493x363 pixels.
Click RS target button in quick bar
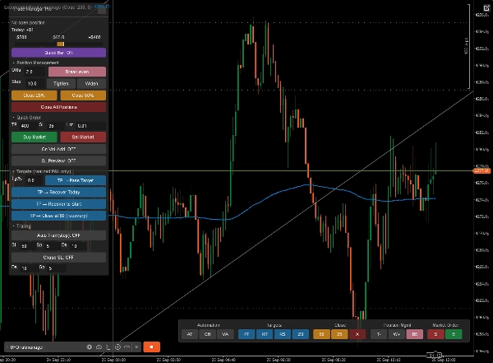[283, 334]
